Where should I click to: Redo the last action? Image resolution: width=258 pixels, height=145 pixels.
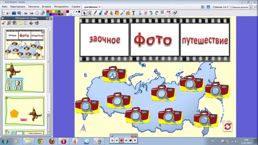click(156, 13)
